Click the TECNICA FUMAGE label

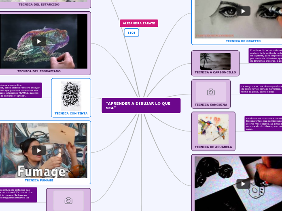coord(39,180)
